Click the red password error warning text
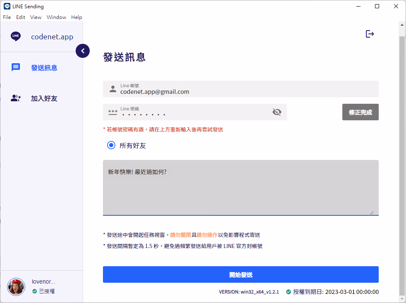The image size is (406, 303). 163,129
